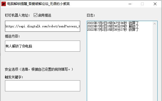Click log entry 15时47分36秒 锁屏了
162x101 pixels.
pyautogui.click(x=113, y=23)
